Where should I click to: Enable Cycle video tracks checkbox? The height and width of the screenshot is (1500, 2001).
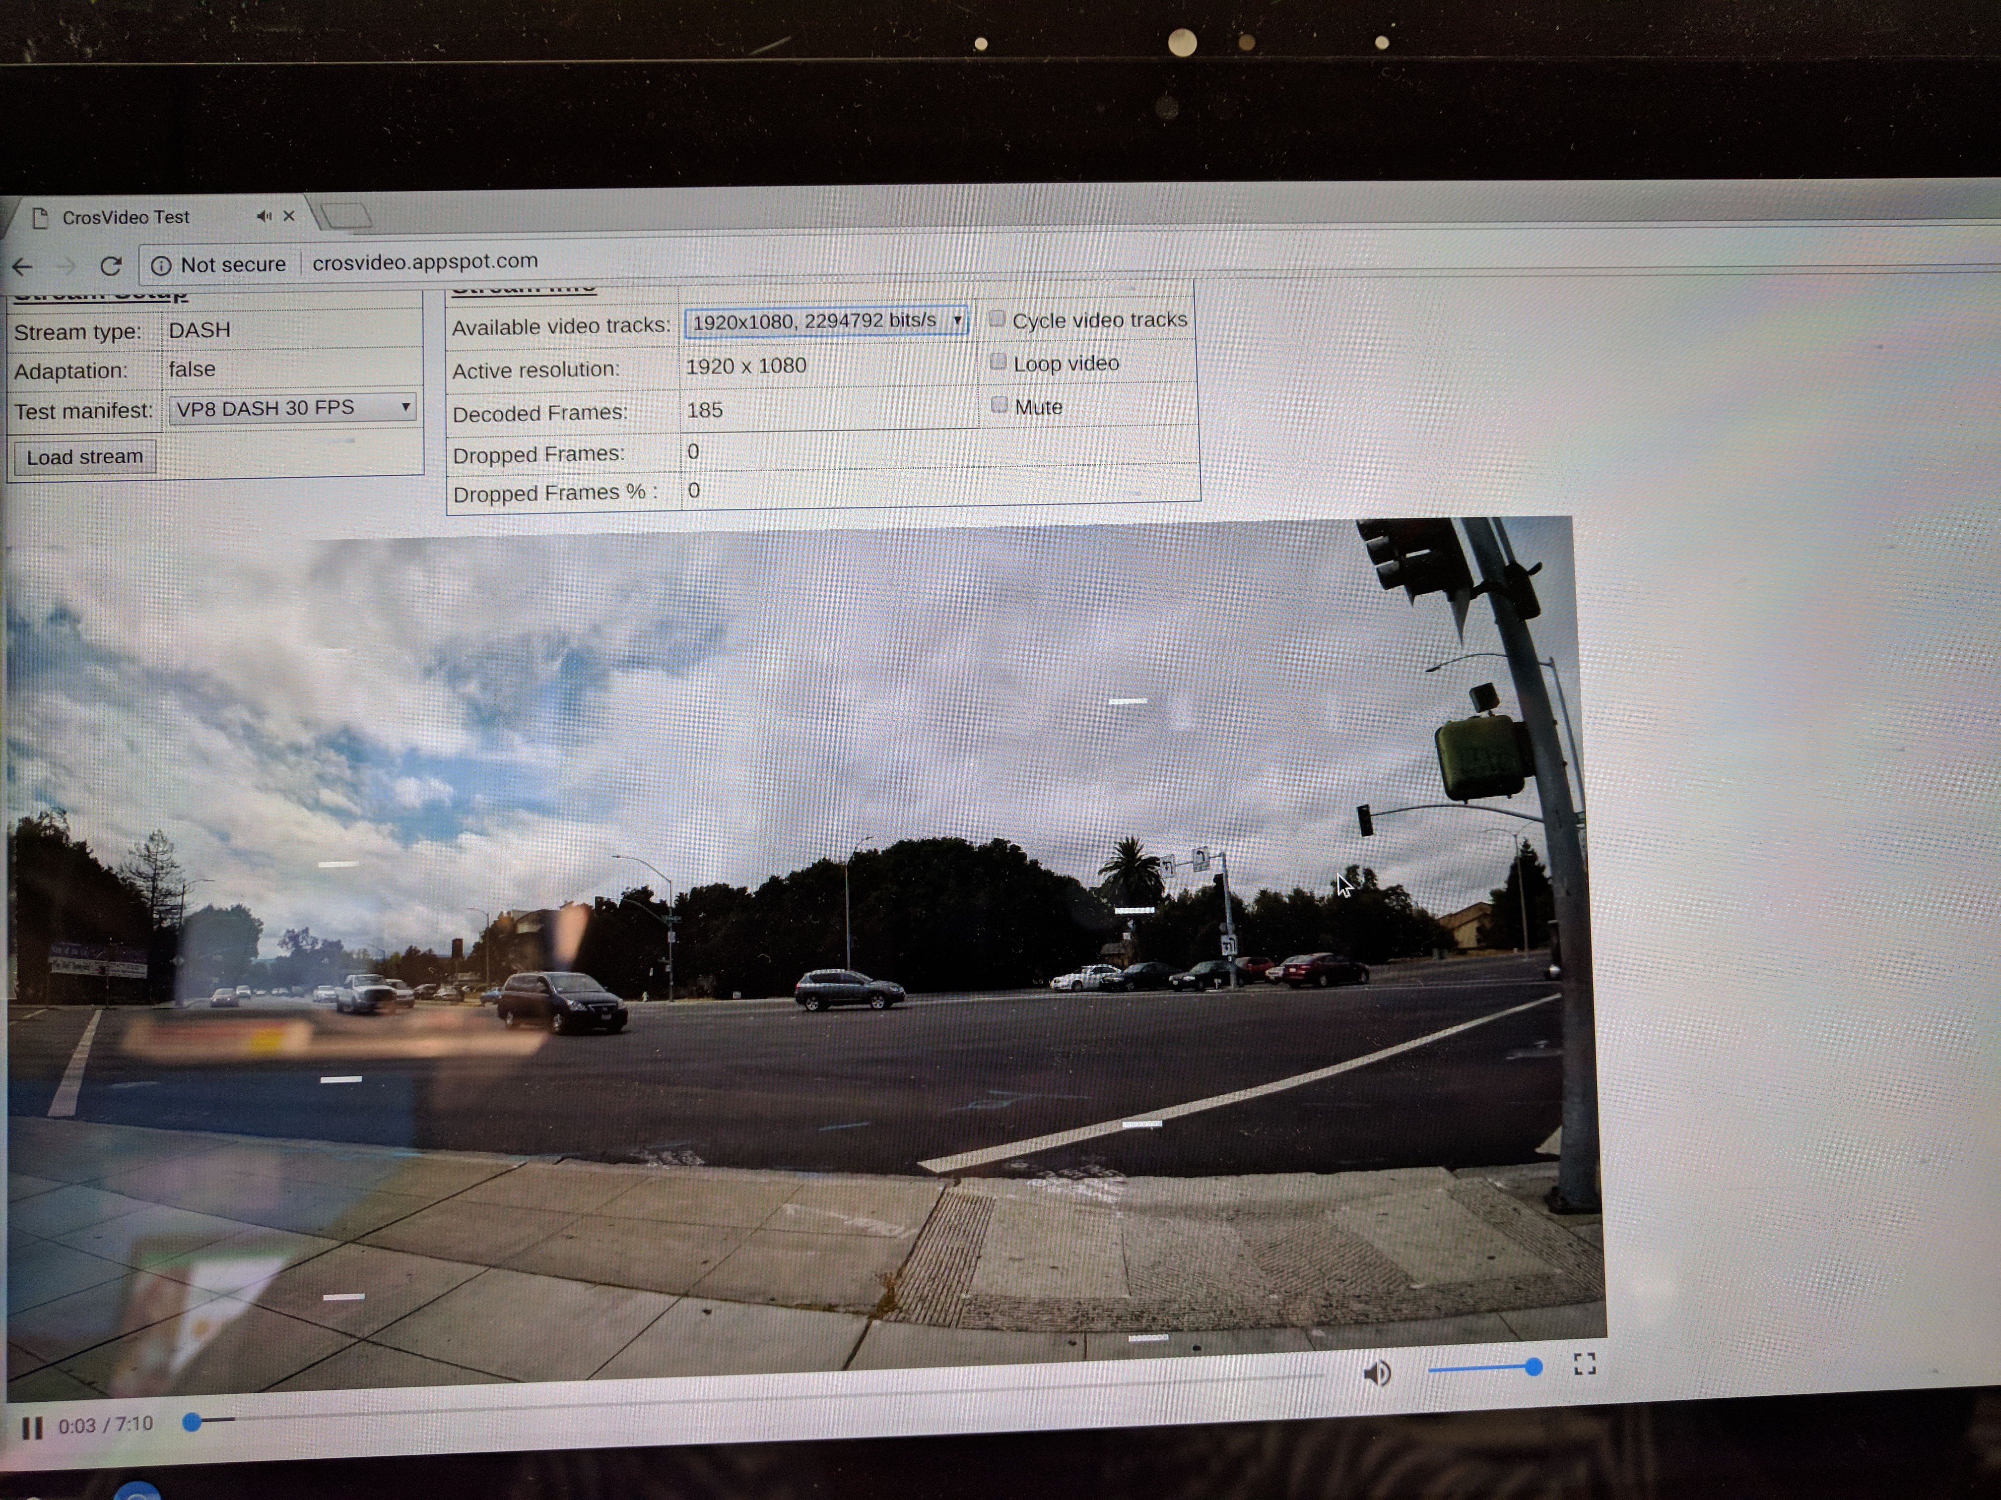point(997,318)
